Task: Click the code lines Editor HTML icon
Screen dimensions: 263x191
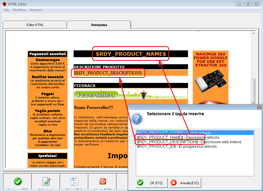Action: coord(74,181)
